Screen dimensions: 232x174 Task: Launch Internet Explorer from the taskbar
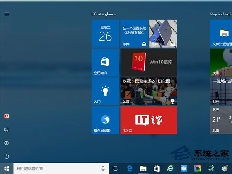click(170, 168)
